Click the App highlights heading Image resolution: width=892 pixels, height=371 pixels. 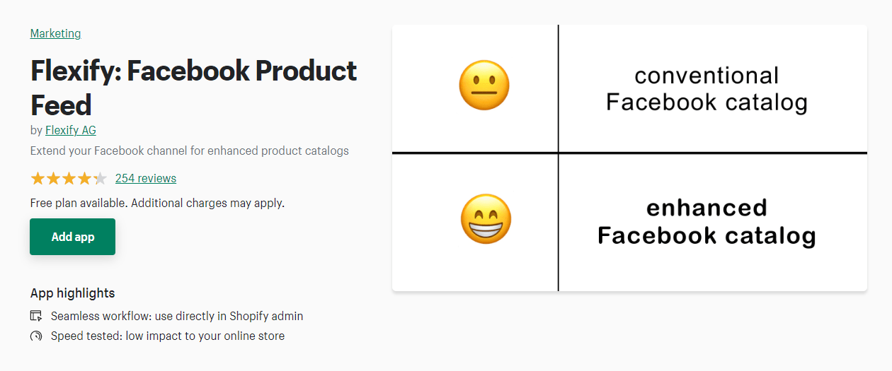click(72, 293)
